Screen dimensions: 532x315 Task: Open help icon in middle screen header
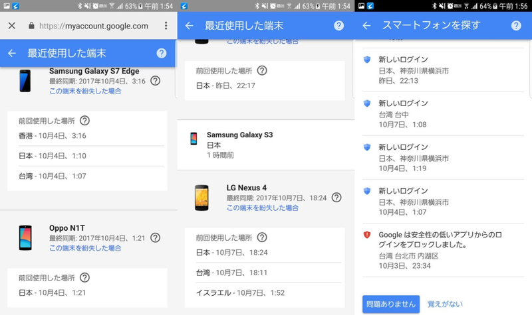(338, 26)
